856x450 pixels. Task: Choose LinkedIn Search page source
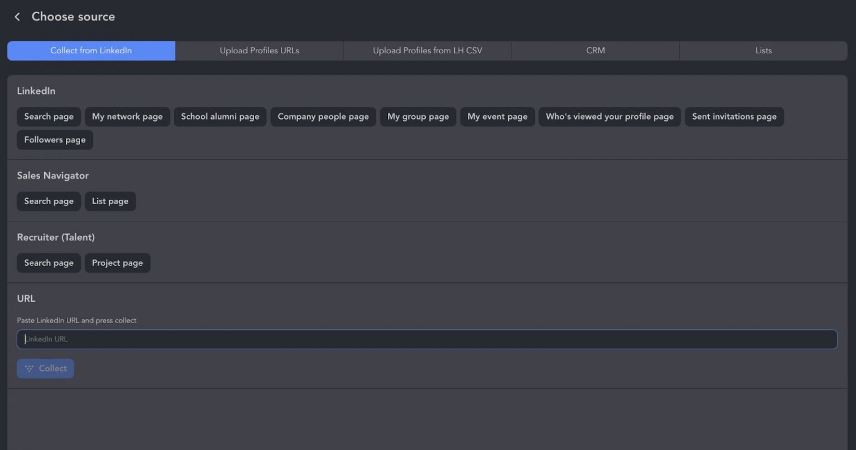point(48,117)
